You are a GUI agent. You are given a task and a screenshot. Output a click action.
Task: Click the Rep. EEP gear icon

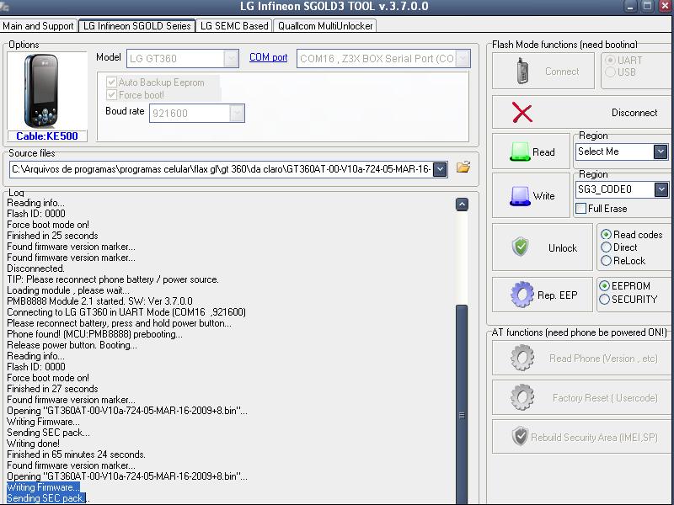522,295
